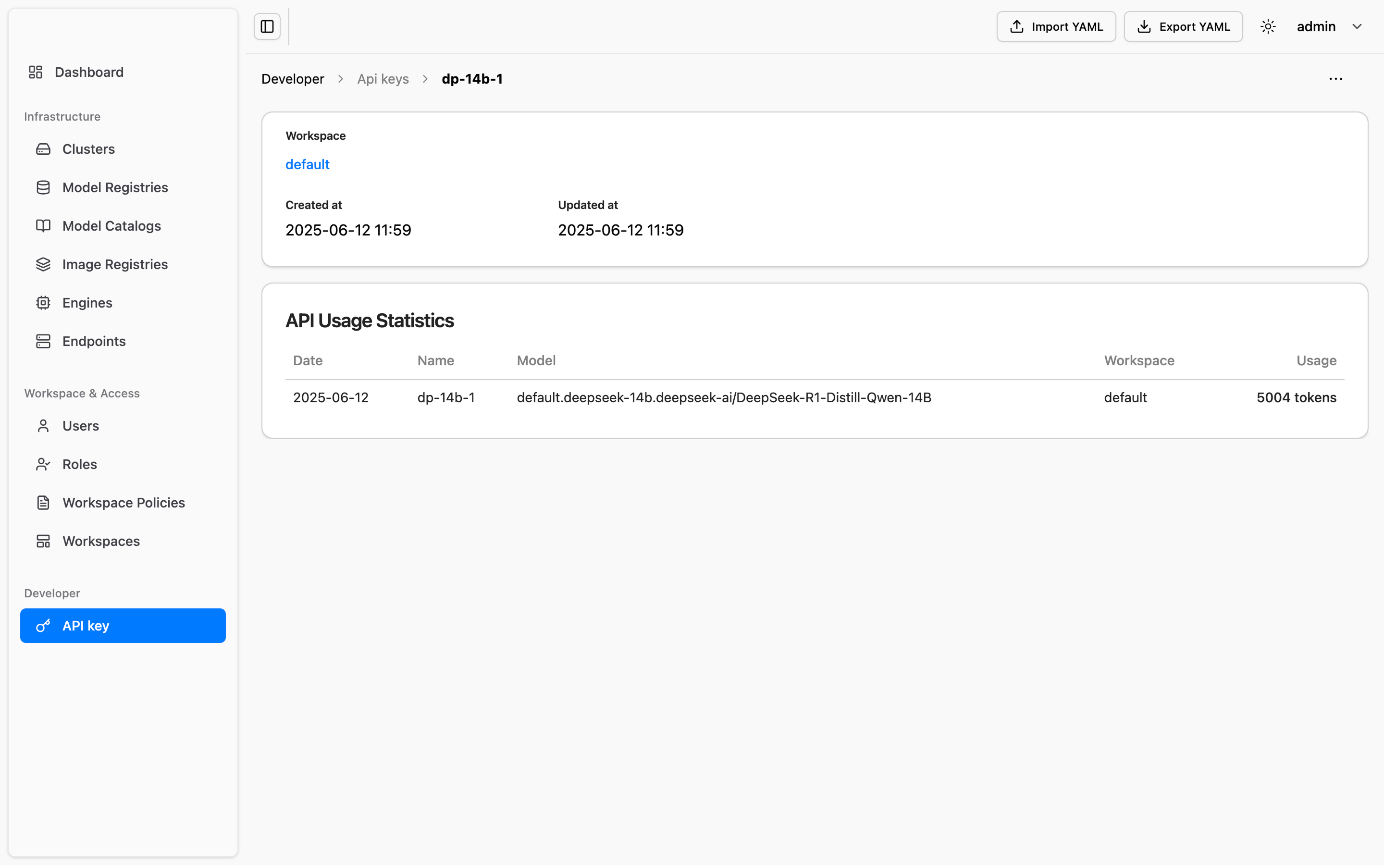Viewport: 1384px width, 865px height.
Task: Click the Workspaces layout icon
Action: tap(43, 541)
